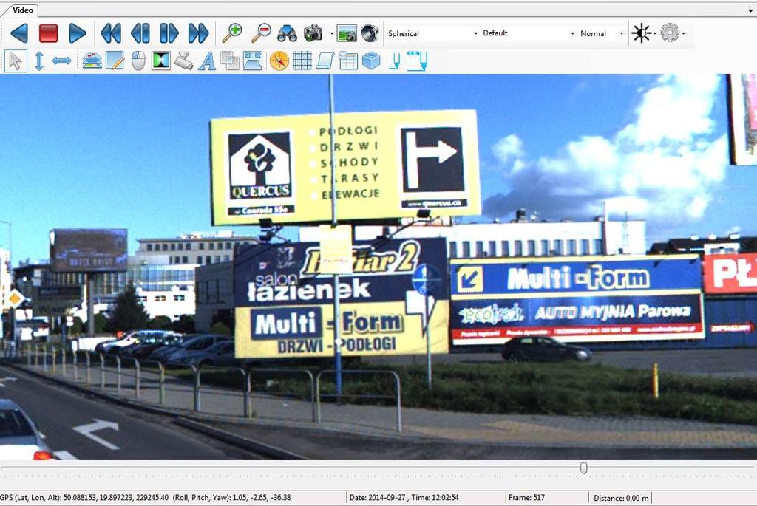Select the horizontal double-arrow tool
The width and height of the screenshot is (757, 506).
point(62,61)
